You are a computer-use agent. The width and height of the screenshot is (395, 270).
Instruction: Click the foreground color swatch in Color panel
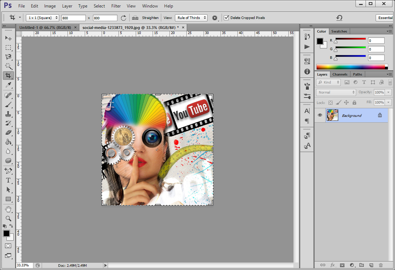[x=320, y=41]
